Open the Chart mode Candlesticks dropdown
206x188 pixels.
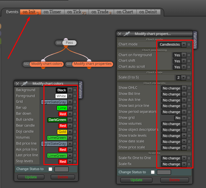pos(172,44)
